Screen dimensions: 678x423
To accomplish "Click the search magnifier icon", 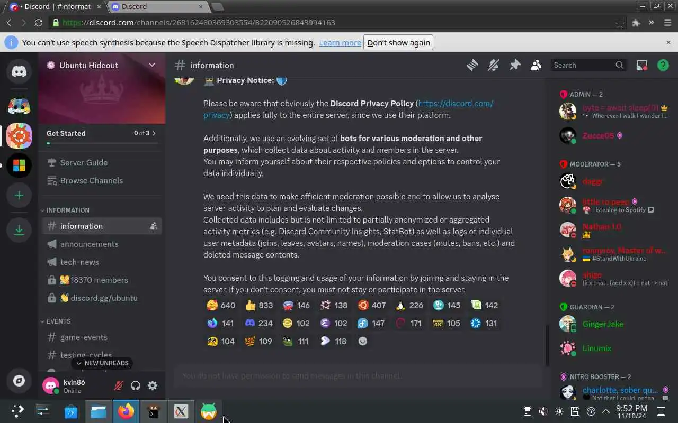I will click(619, 65).
